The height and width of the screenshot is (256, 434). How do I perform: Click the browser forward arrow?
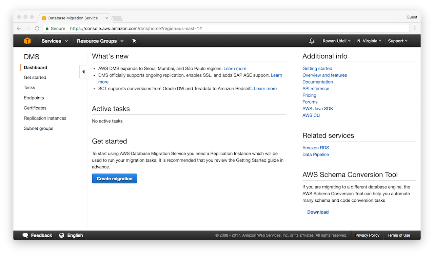28,29
